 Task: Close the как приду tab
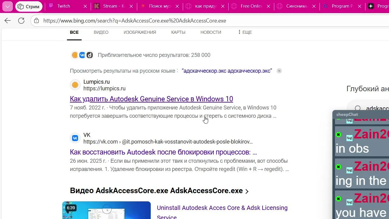(x=223, y=6)
